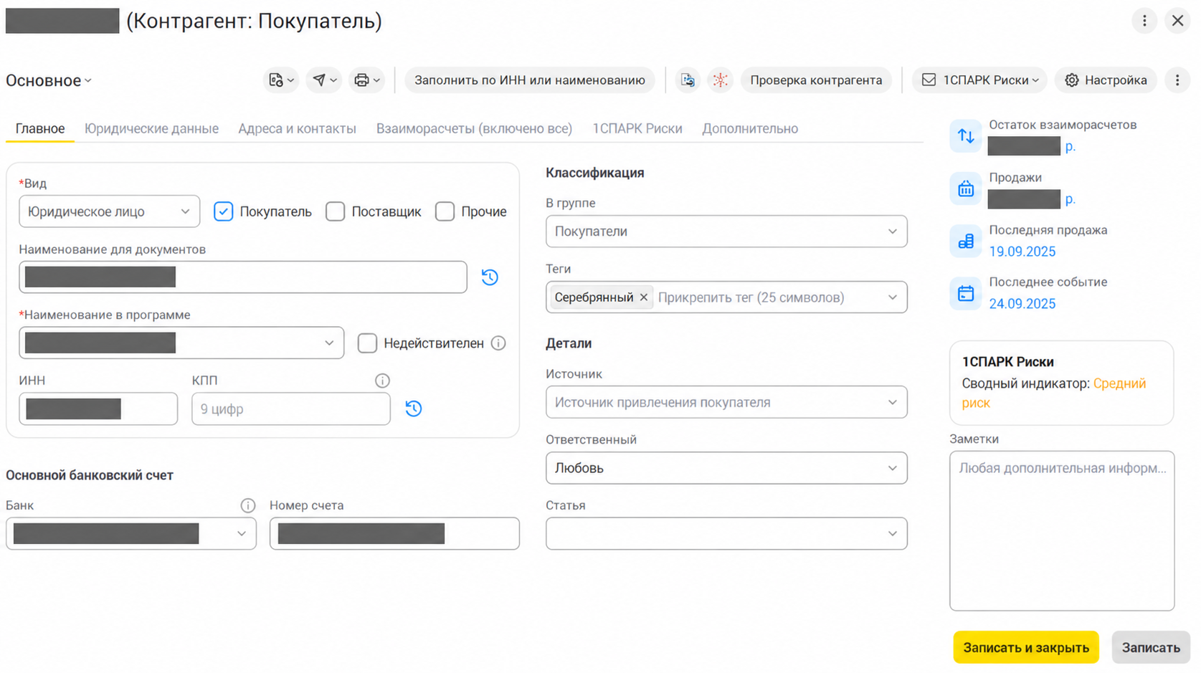Open the create-based-on document icon

pyautogui.click(x=281, y=80)
